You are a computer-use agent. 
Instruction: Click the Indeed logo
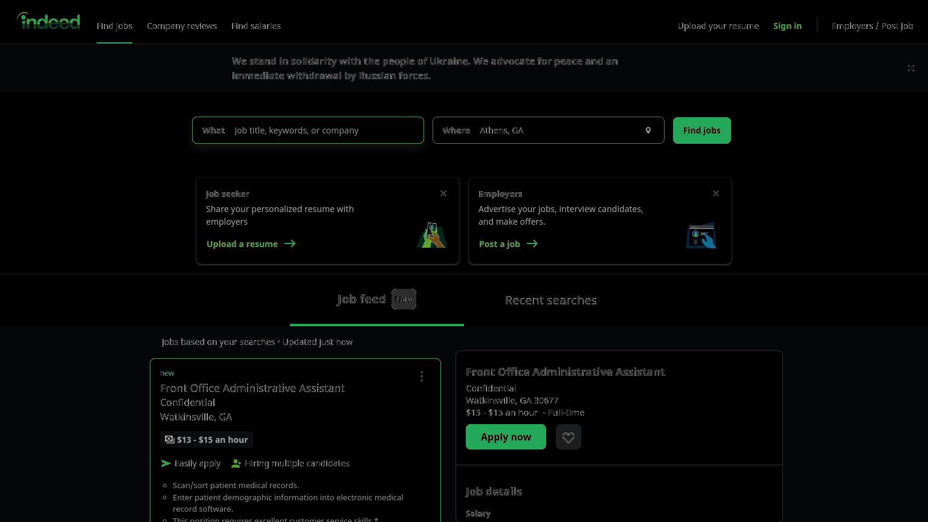click(x=48, y=21)
